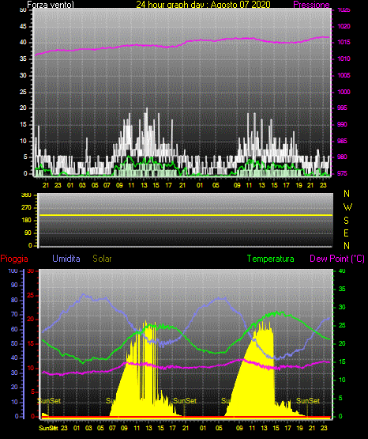The height and width of the screenshot is (439, 368).
Task: Click the first SunSet marker in the lower graph
Action: (49, 401)
